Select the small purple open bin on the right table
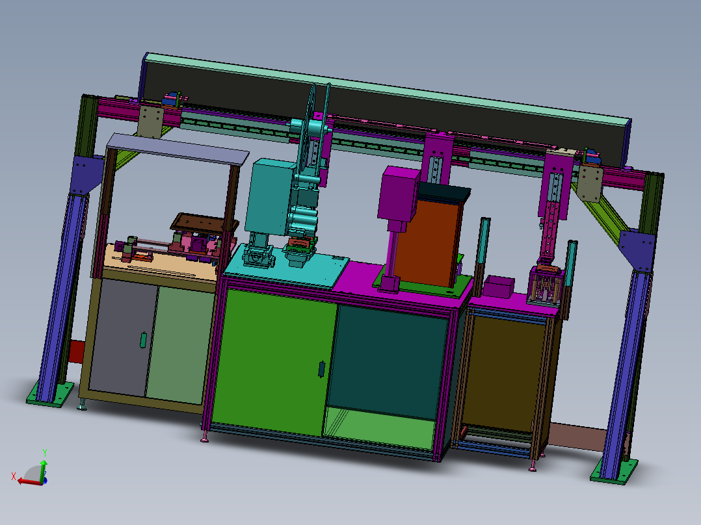Image resolution: width=701 pixels, height=525 pixels. 497,287
